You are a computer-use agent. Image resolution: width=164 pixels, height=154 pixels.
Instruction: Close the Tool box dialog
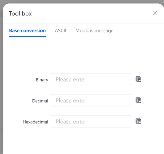pyautogui.click(x=155, y=13)
